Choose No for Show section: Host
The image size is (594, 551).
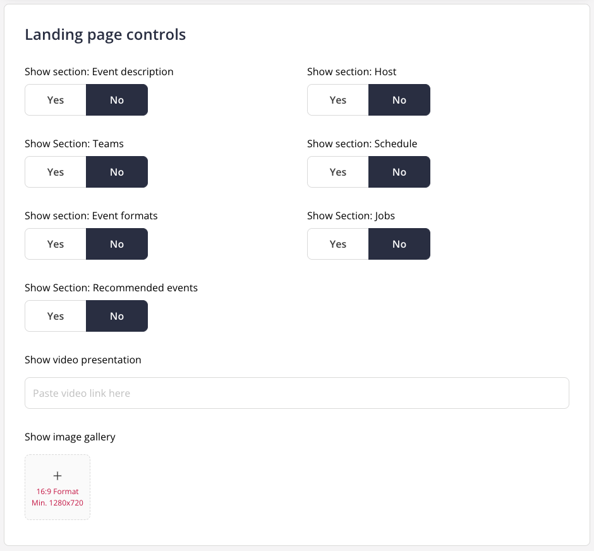click(x=399, y=100)
